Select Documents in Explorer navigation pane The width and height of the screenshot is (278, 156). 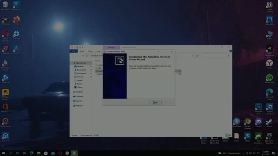coord(82,73)
